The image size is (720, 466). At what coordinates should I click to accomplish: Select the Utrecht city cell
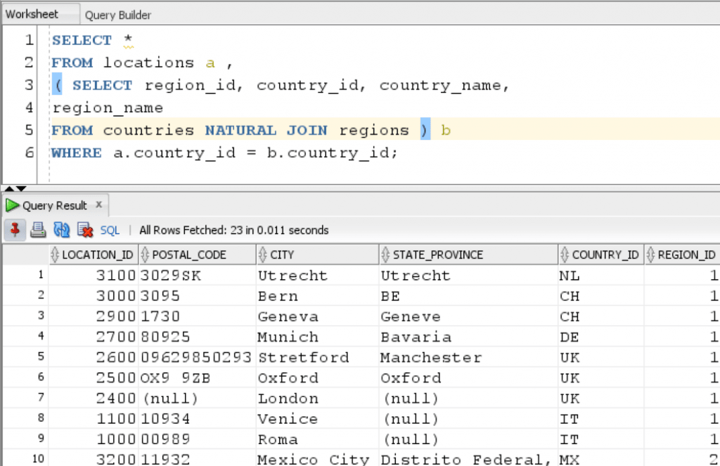click(x=318, y=276)
